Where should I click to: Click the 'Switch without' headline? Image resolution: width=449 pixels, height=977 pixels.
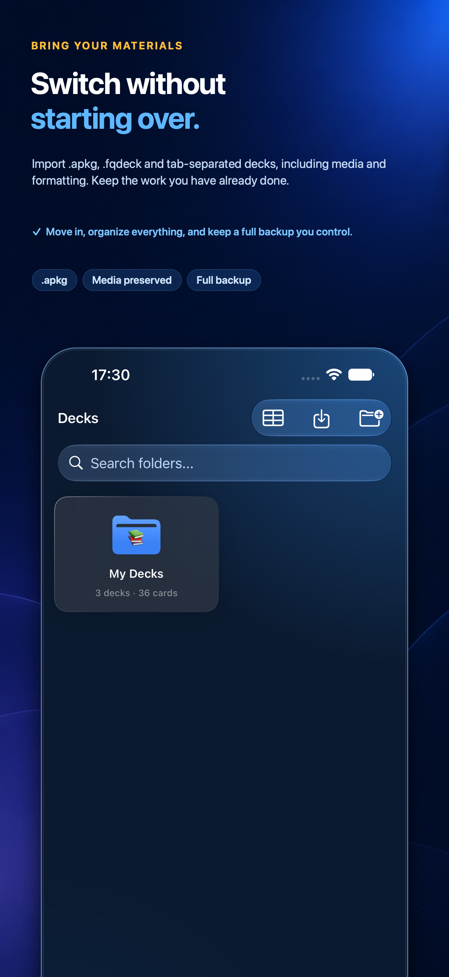[128, 84]
